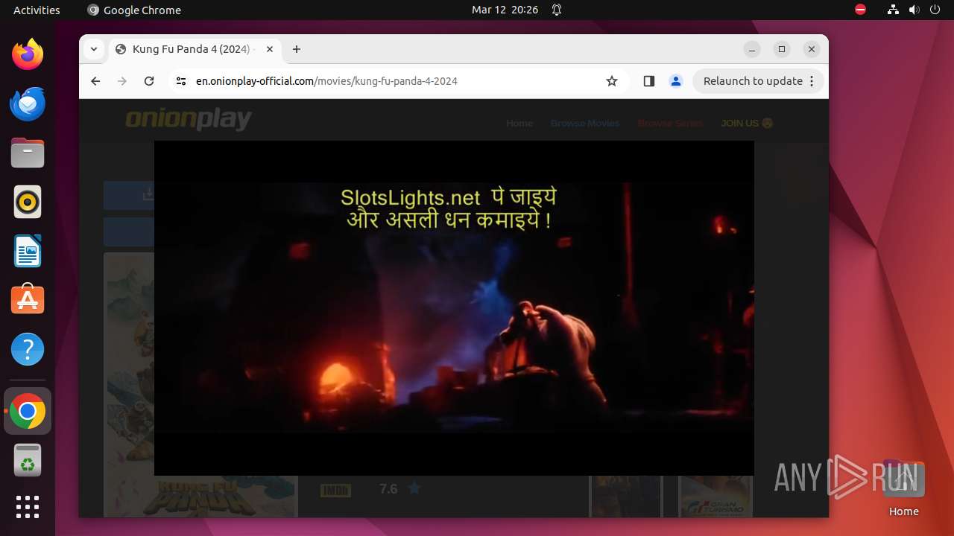Open the Chrome profile avatar
This screenshot has height=536, width=954.
[676, 81]
